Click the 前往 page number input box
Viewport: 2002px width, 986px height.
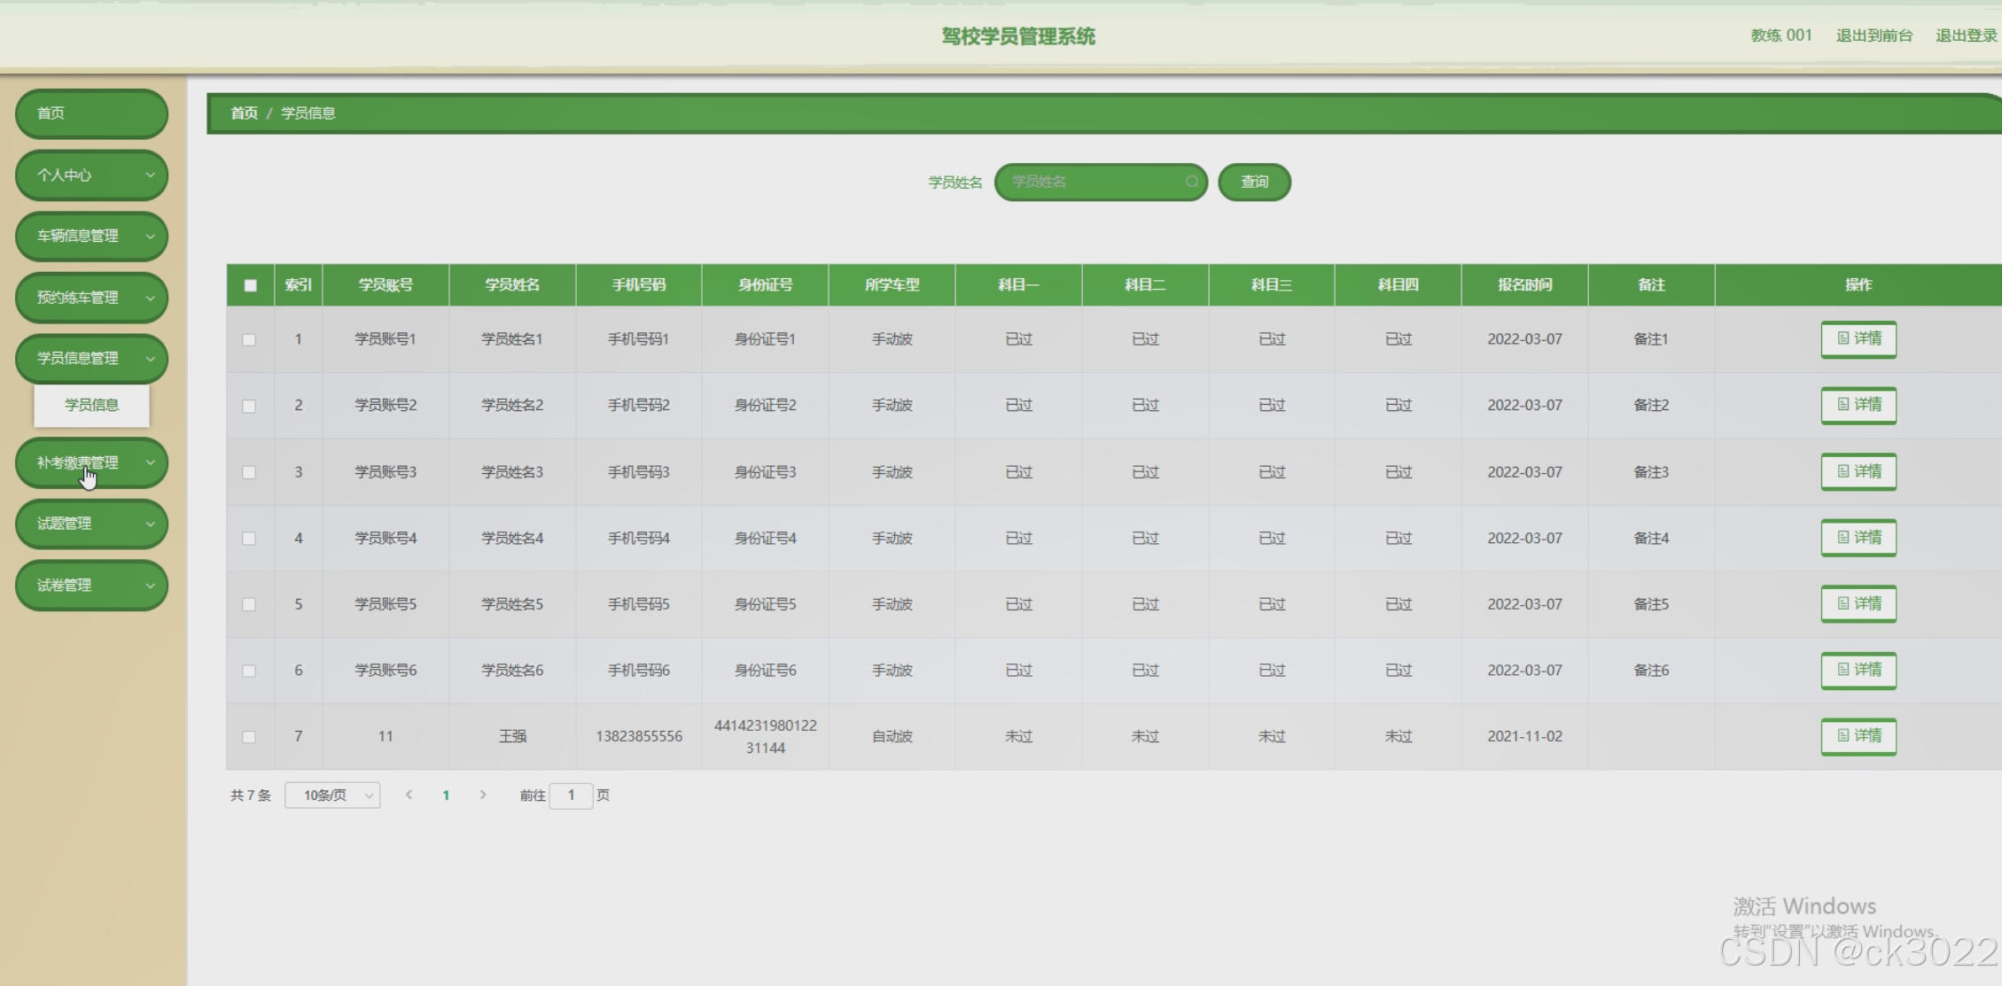[x=571, y=796]
